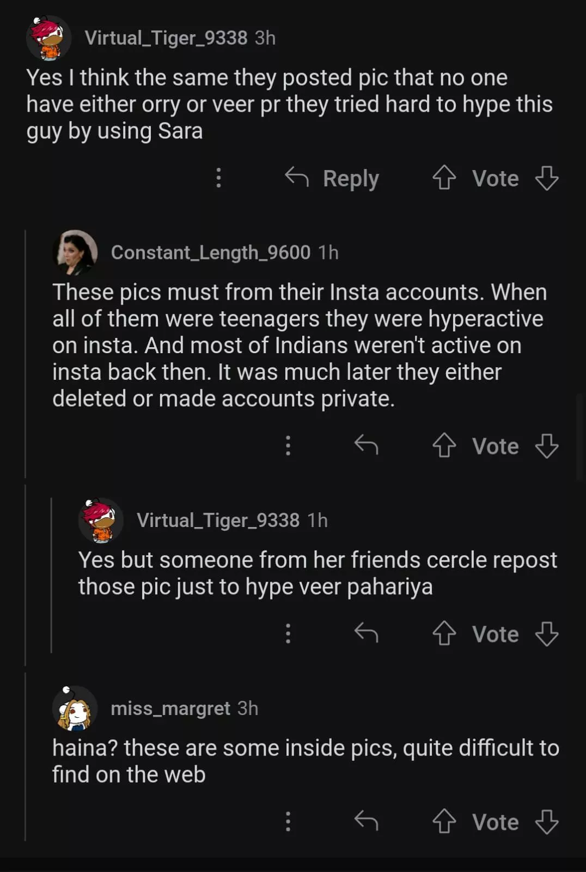
Task: Downvote Constant_Length_9600's Insta accounts comment
Action: click(547, 446)
